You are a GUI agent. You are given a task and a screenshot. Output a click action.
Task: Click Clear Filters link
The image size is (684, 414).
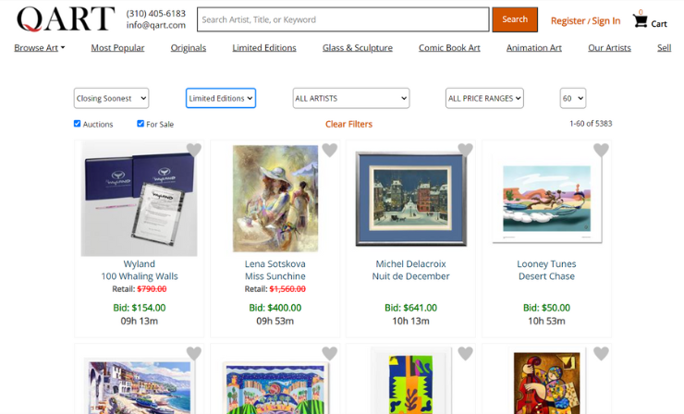(x=349, y=125)
